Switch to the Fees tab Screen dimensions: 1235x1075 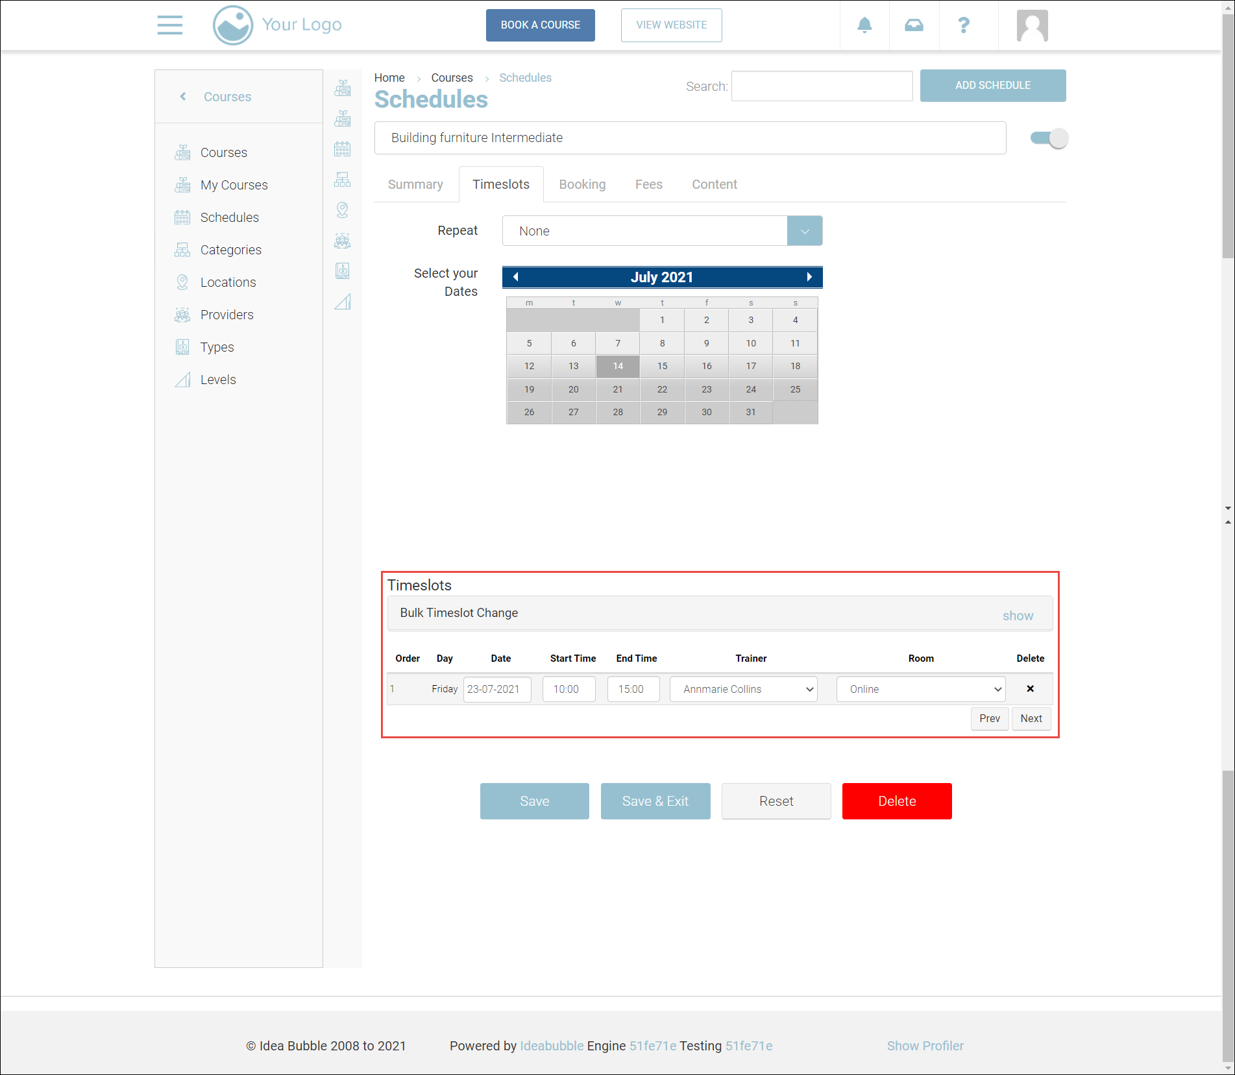click(648, 184)
